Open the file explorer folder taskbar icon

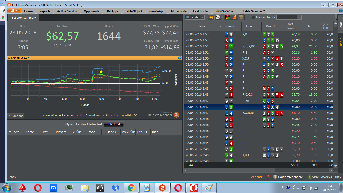pyautogui.click(x=85, y=188)
